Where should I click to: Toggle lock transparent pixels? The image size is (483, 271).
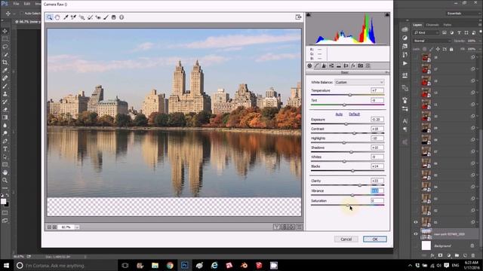point(424,49)
